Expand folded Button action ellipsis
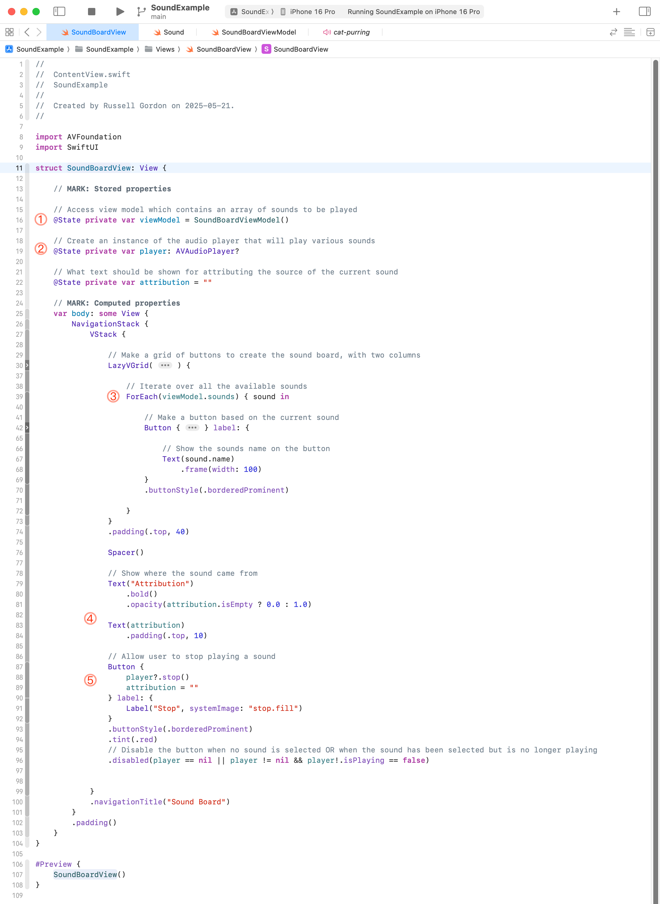Image resolution: width=660 pixels, height=904 pixels. [x=192, y=428]
